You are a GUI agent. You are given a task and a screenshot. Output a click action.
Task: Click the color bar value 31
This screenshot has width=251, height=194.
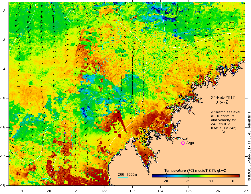pyautogui.click(x=233, y=181)
